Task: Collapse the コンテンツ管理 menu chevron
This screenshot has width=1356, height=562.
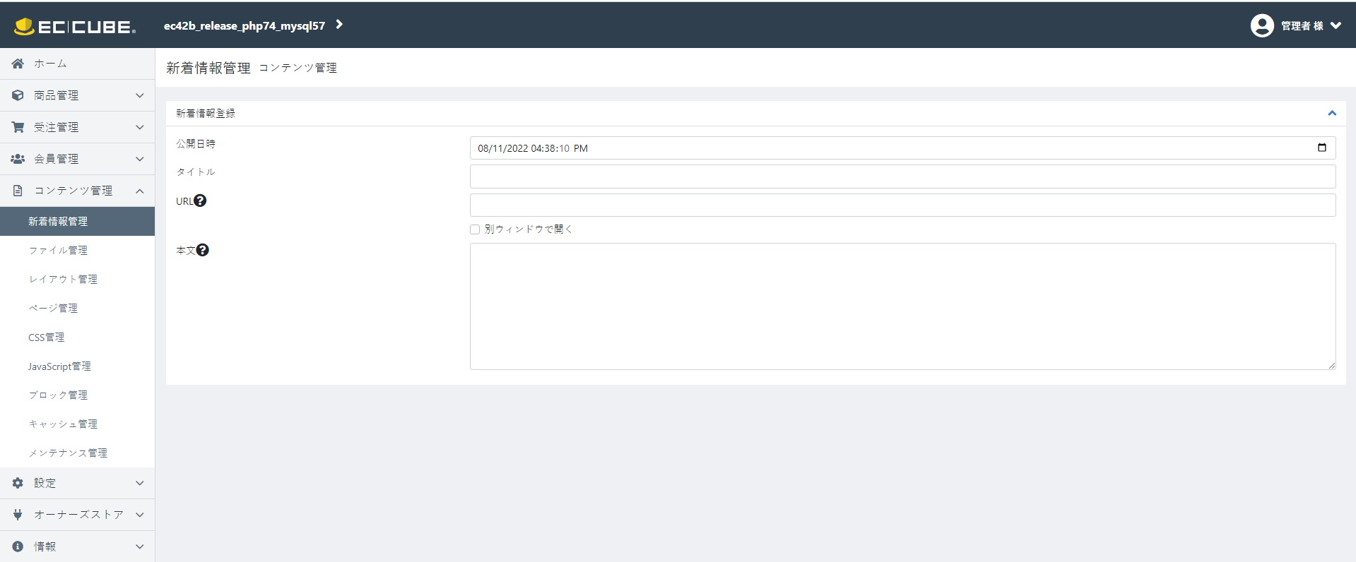Action: coord(140,191)
